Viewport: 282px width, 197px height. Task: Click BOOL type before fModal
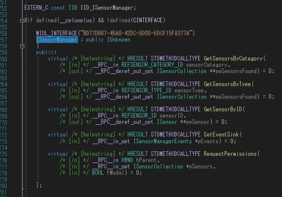coord(98,173)
